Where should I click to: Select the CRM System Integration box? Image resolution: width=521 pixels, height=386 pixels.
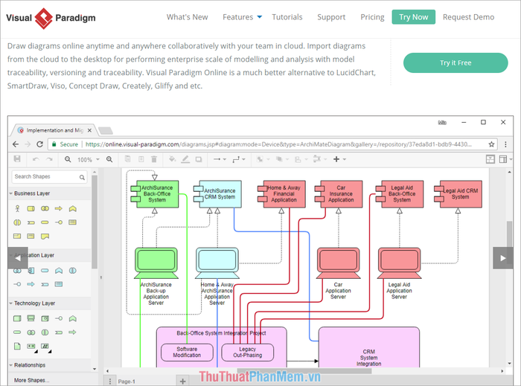pos(369,347)
